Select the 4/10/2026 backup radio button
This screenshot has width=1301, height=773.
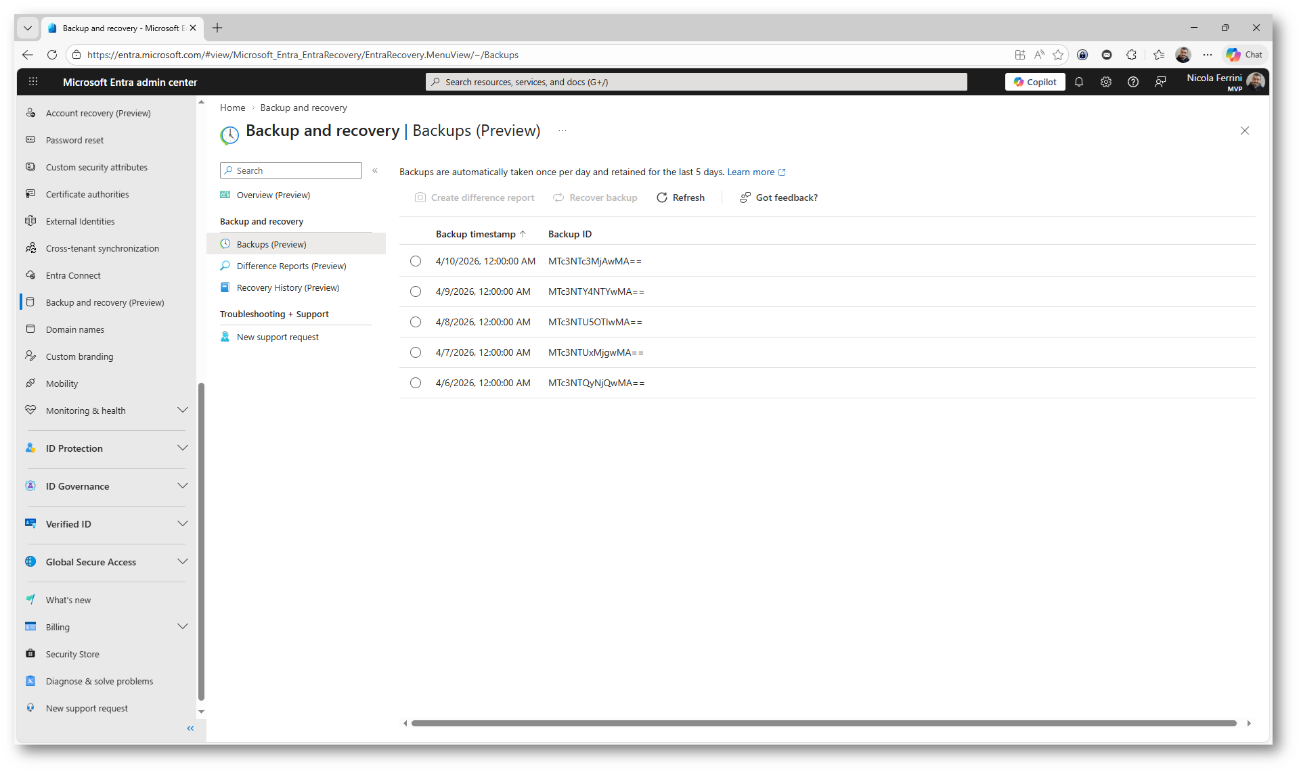[416, 261]
